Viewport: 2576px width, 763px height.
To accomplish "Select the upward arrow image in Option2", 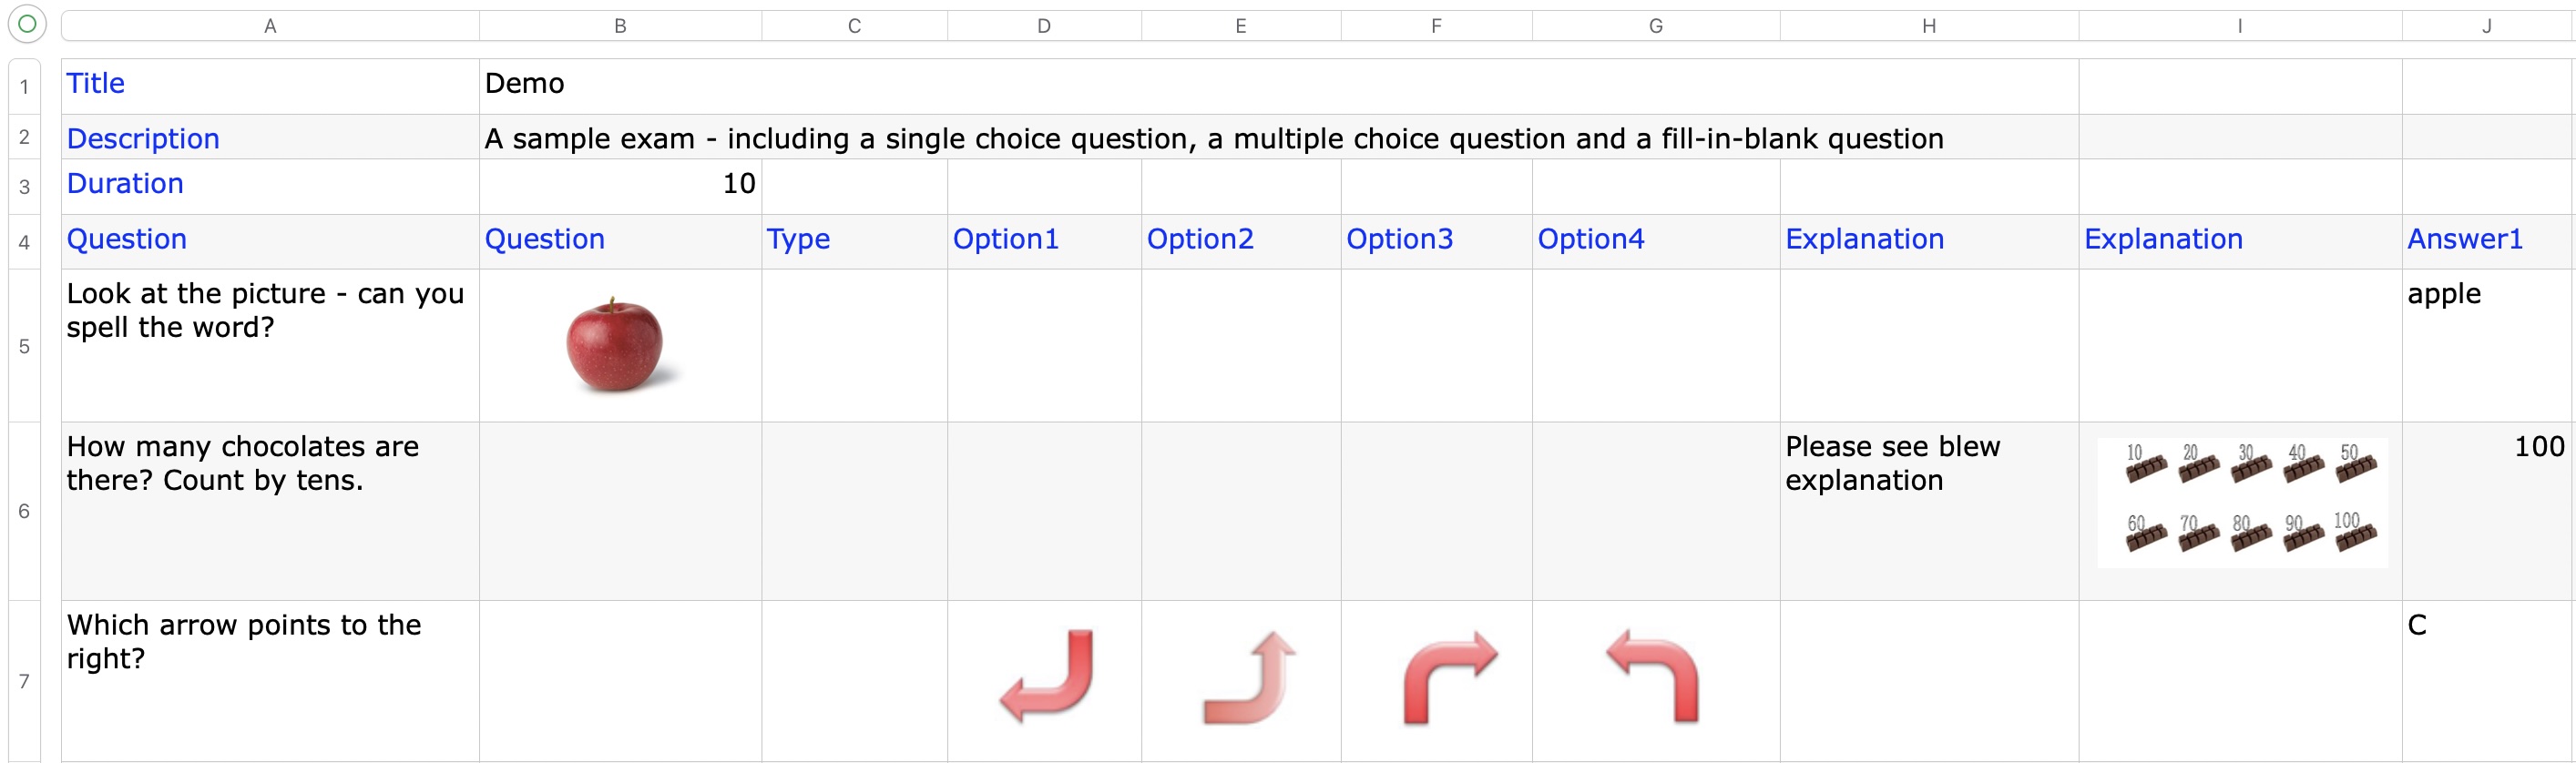I will (x=1249, y=677).
